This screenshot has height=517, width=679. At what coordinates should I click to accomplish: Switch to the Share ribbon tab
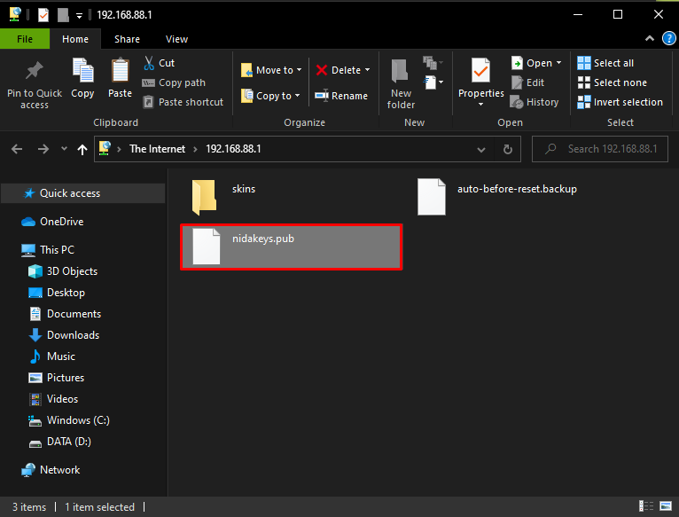(x=127, y=39)
